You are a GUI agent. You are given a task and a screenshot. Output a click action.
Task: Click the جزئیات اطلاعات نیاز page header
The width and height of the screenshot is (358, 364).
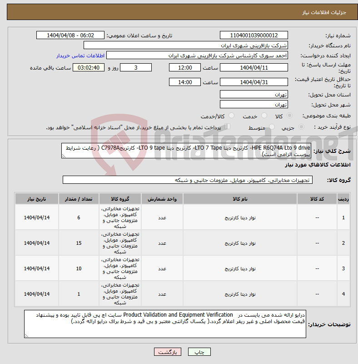tap(324, 12)
